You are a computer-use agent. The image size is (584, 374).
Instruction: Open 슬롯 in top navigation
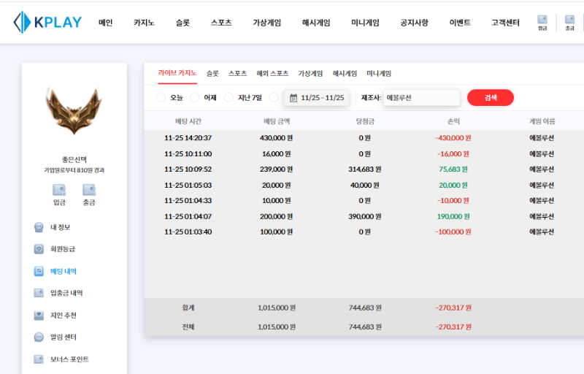(183, 23)
